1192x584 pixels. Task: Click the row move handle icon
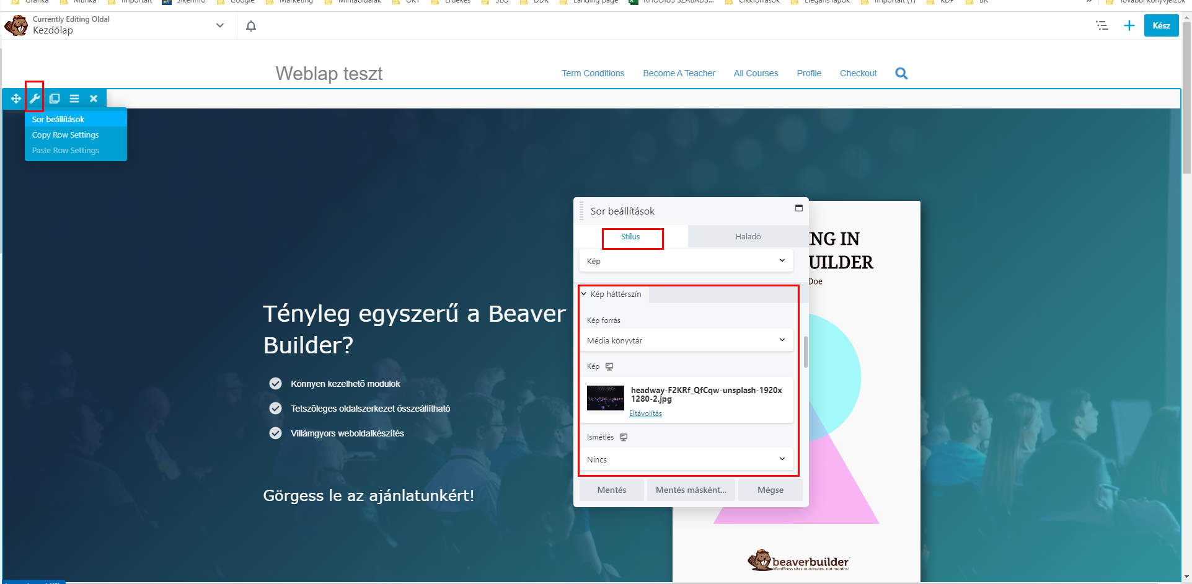click(15, 99)
